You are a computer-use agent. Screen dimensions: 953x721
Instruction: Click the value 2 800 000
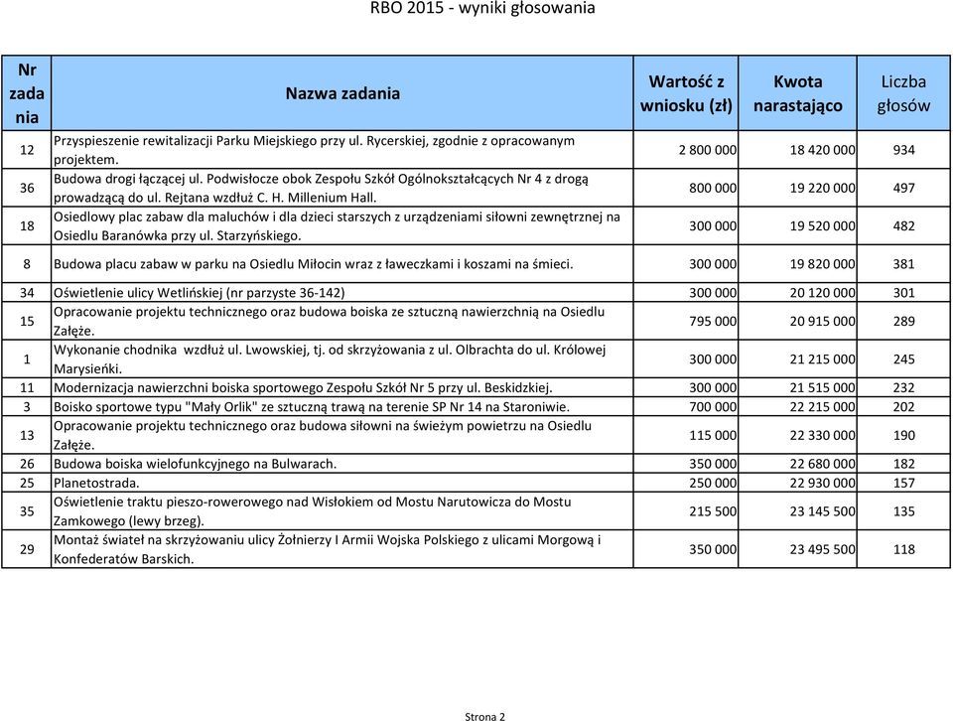click(x=708, y=150)
